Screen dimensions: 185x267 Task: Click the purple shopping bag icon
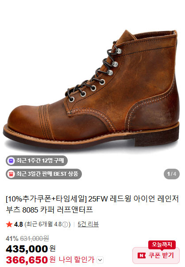click(x=11, y=161)
